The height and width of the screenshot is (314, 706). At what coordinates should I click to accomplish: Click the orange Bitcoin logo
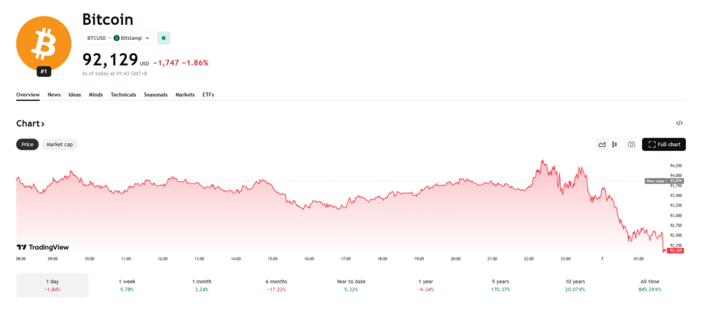[44, 45]
